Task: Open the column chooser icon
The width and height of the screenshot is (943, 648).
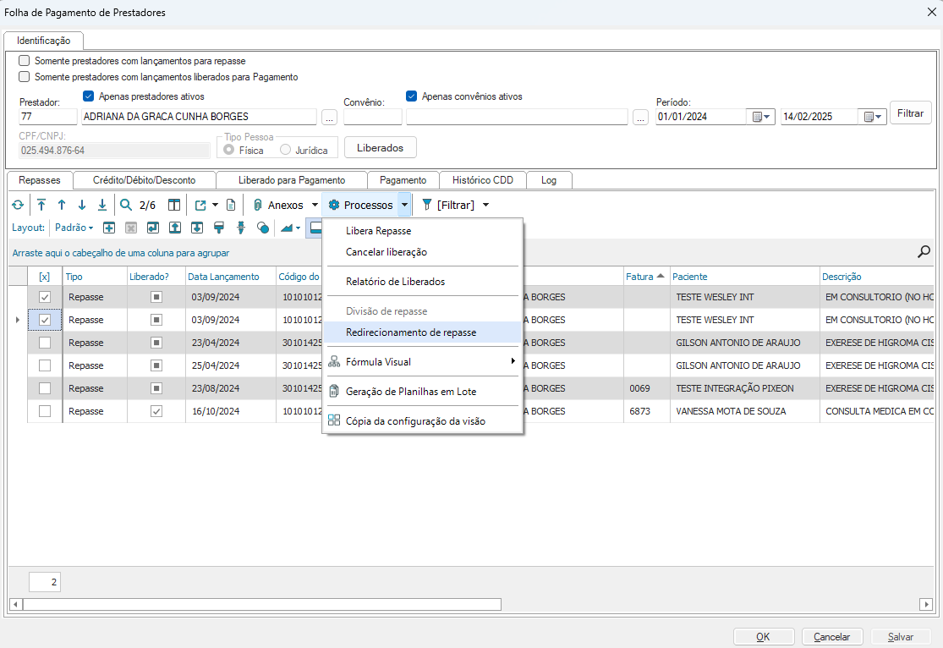Action: [x=173, y=205]
